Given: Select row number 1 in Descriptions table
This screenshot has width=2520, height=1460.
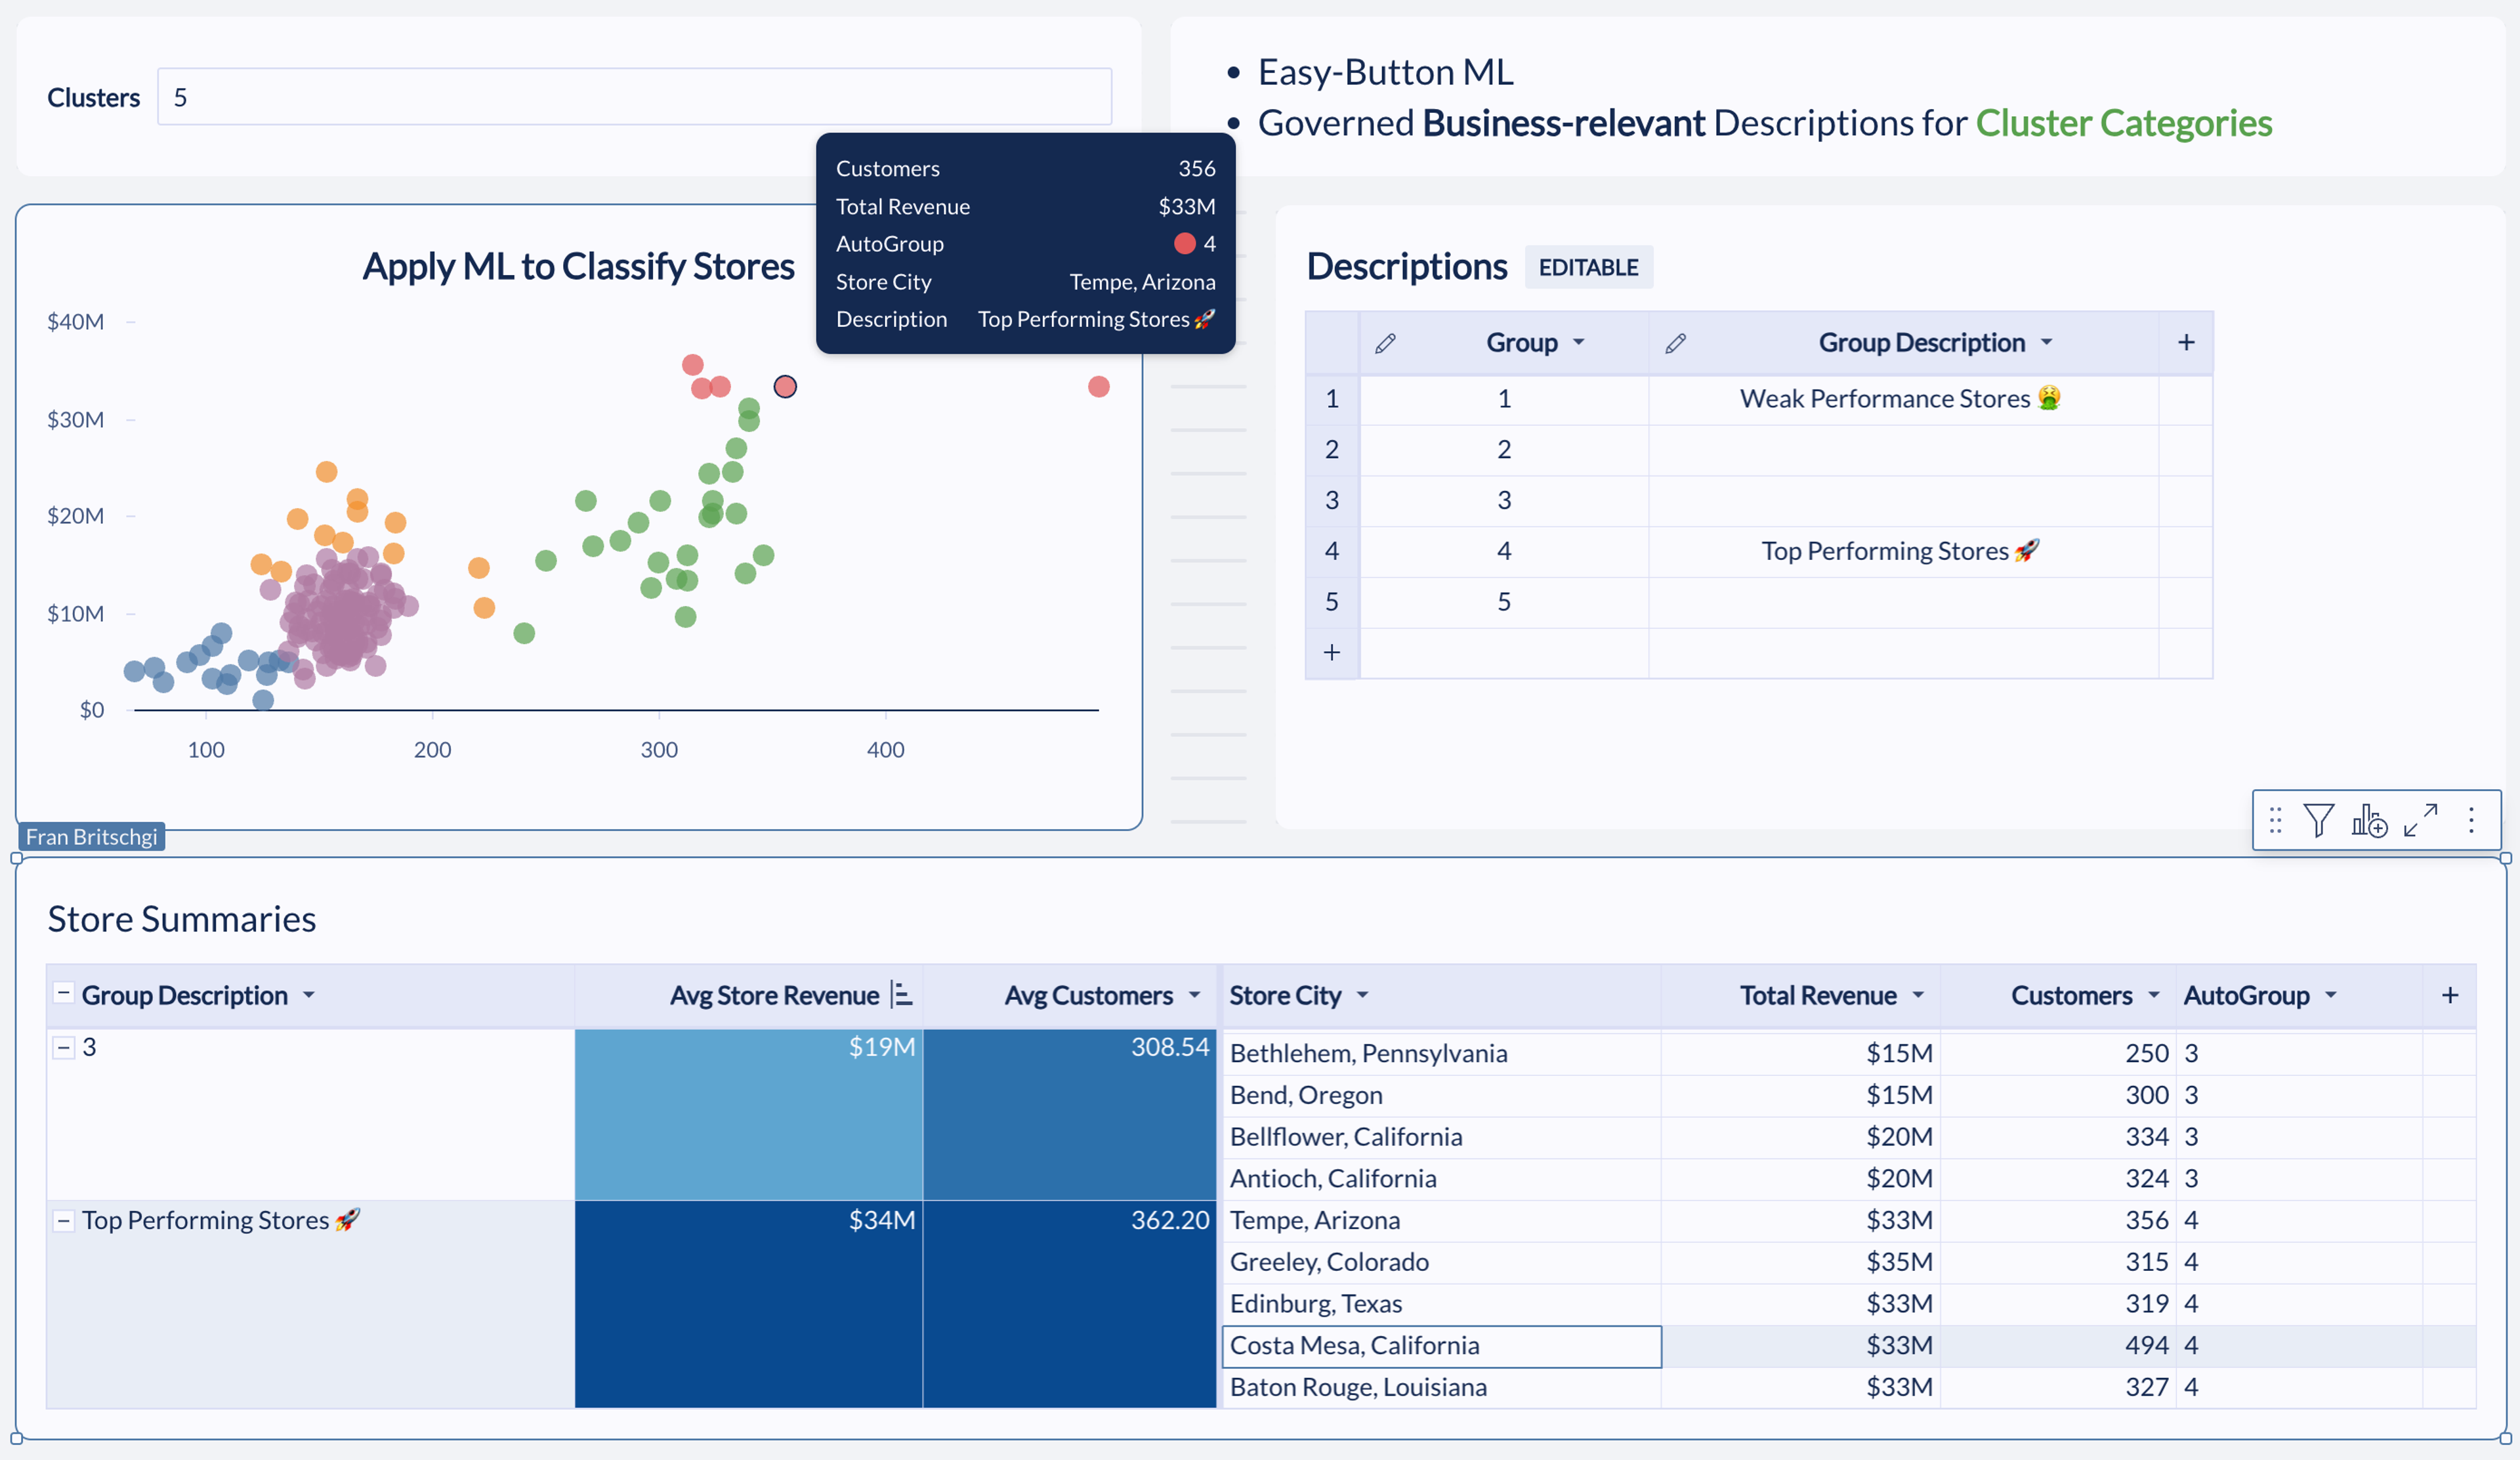Looking at the screenshot, I should click(1331, 399).
